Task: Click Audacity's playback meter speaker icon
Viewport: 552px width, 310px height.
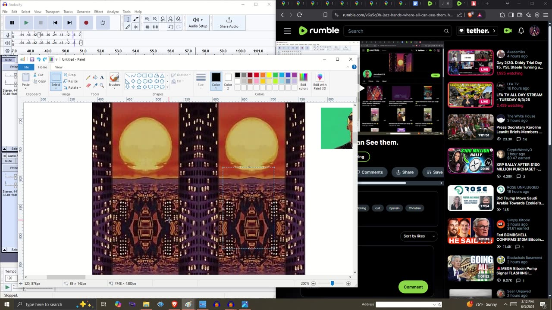Action: point(8,43)
